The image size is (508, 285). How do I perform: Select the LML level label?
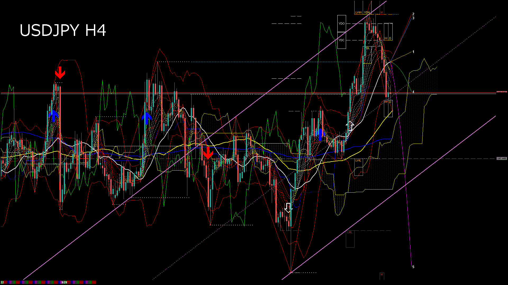[x=350, y=232]
